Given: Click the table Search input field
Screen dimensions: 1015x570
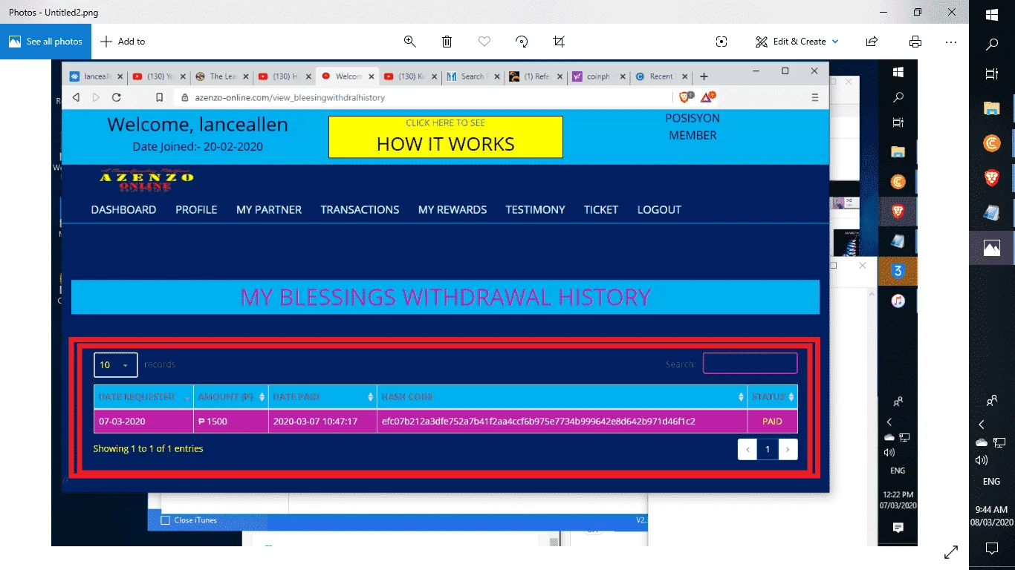Looking at the screenshot, I should [x=750, y=363].
